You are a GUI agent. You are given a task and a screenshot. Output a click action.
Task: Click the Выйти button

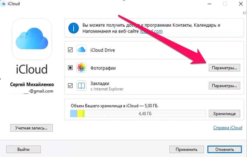[x=23, y=149]
